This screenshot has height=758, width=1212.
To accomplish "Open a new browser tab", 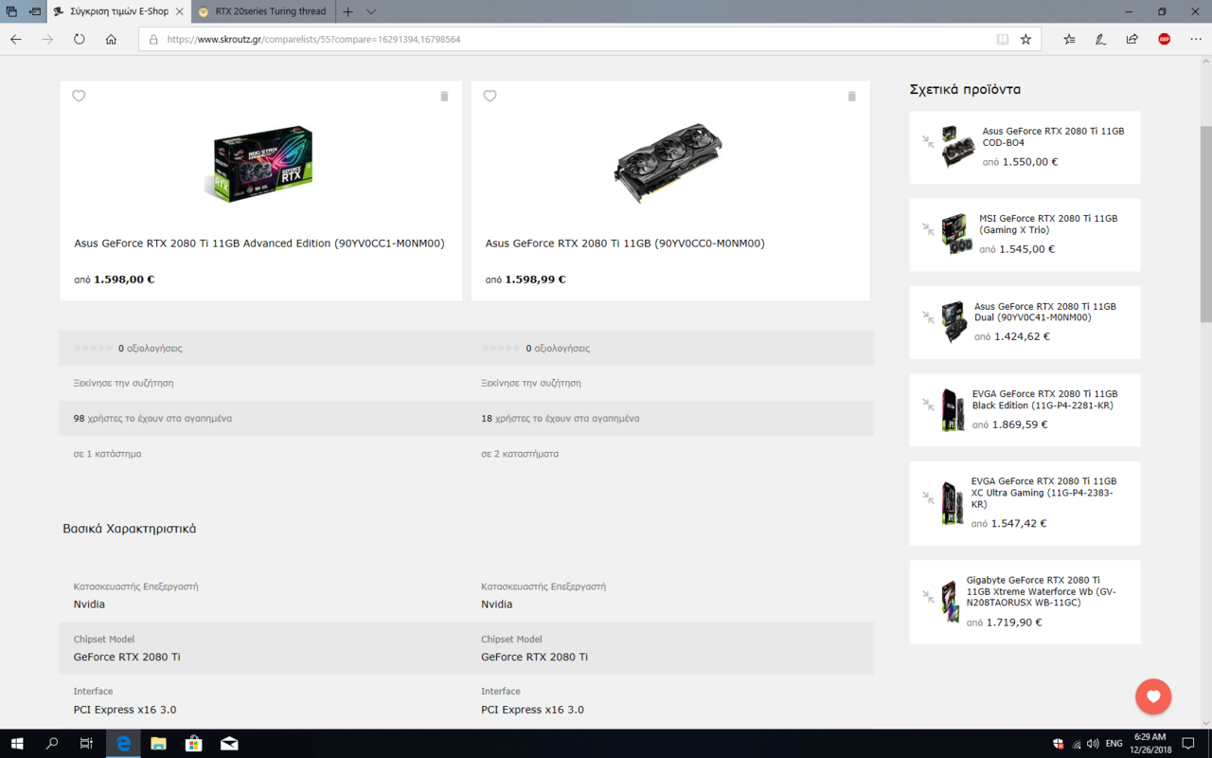I will (348, 11).
